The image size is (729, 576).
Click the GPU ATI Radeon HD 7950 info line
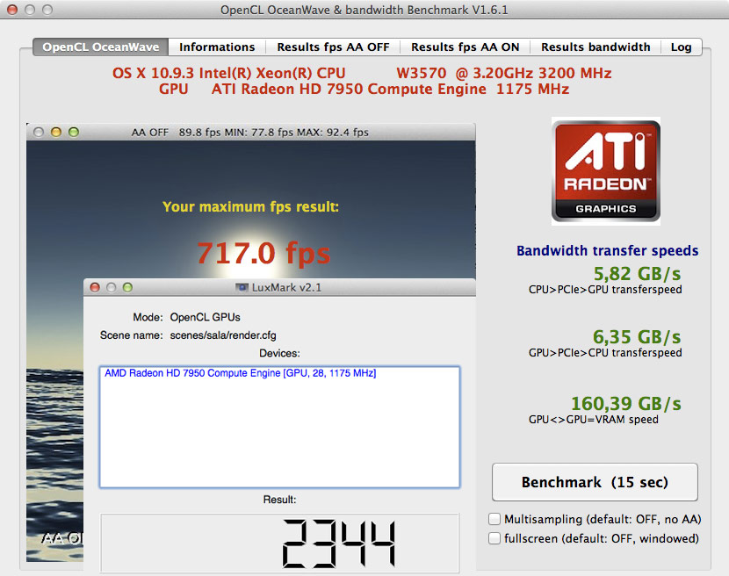(364, 89)
